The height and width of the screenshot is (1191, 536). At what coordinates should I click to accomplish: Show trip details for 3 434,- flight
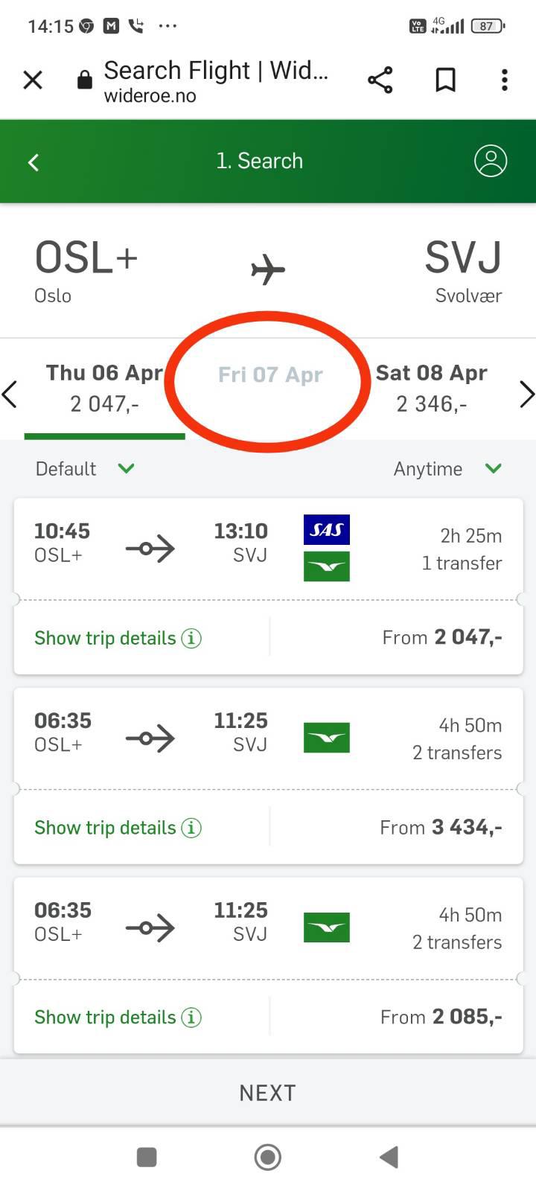point(118,828)
